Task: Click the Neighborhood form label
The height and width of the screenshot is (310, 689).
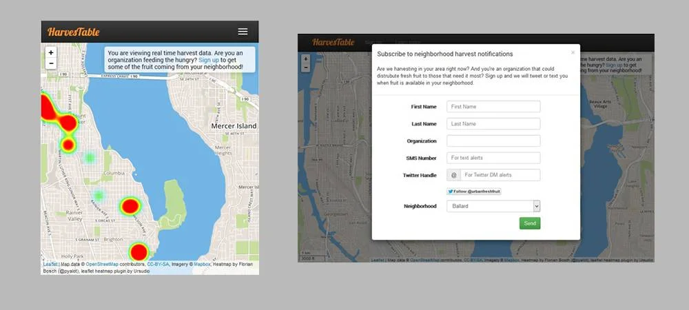Action: [x=420, y=206]
